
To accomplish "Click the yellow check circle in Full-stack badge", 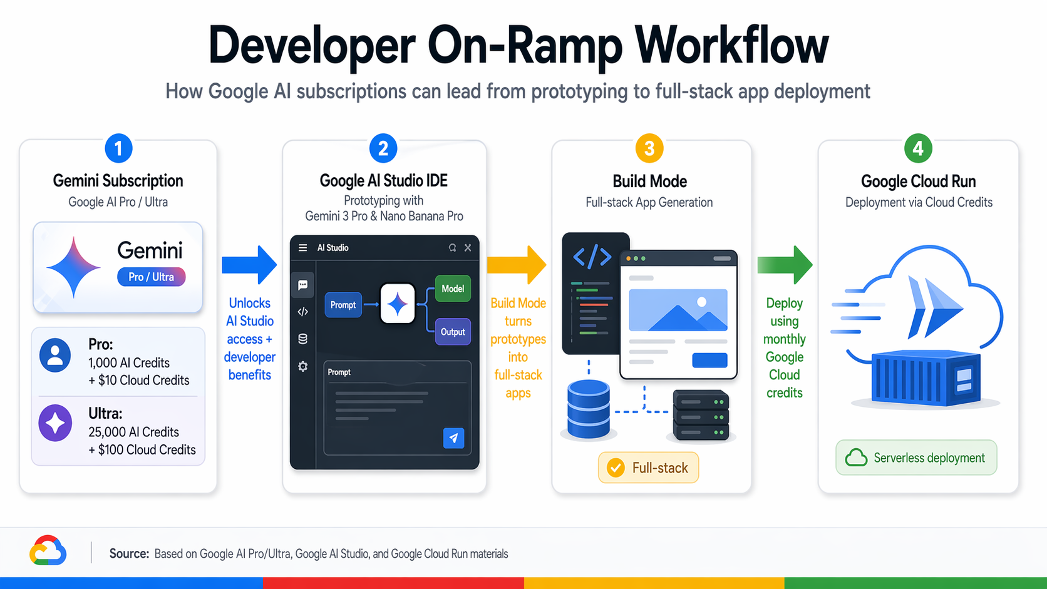I will click(x=616, y=467).
